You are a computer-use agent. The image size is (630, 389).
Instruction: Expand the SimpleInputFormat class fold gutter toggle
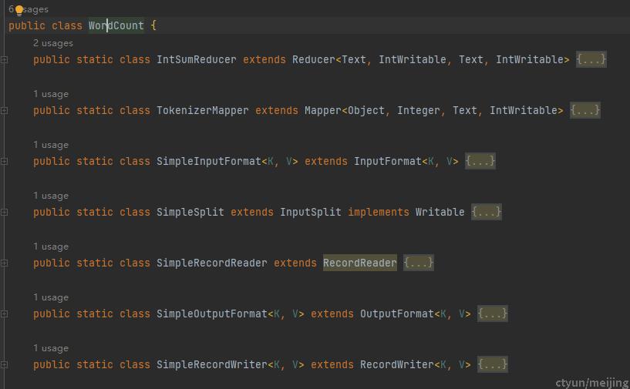(4, 162)
